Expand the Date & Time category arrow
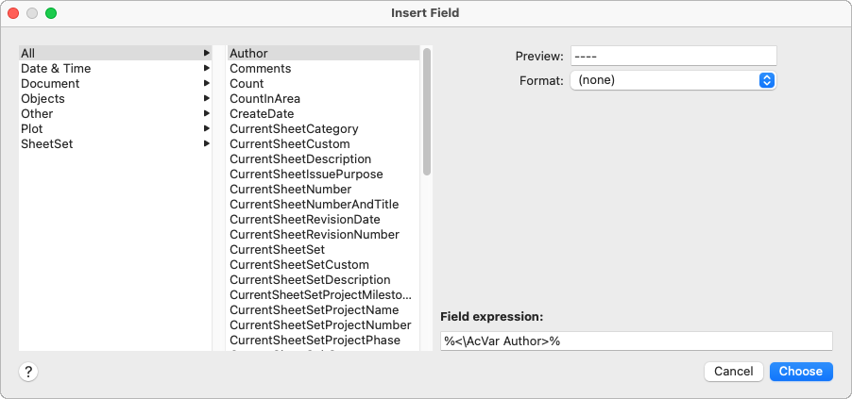Viewport: 852px width, 399px height. point(206,68)
